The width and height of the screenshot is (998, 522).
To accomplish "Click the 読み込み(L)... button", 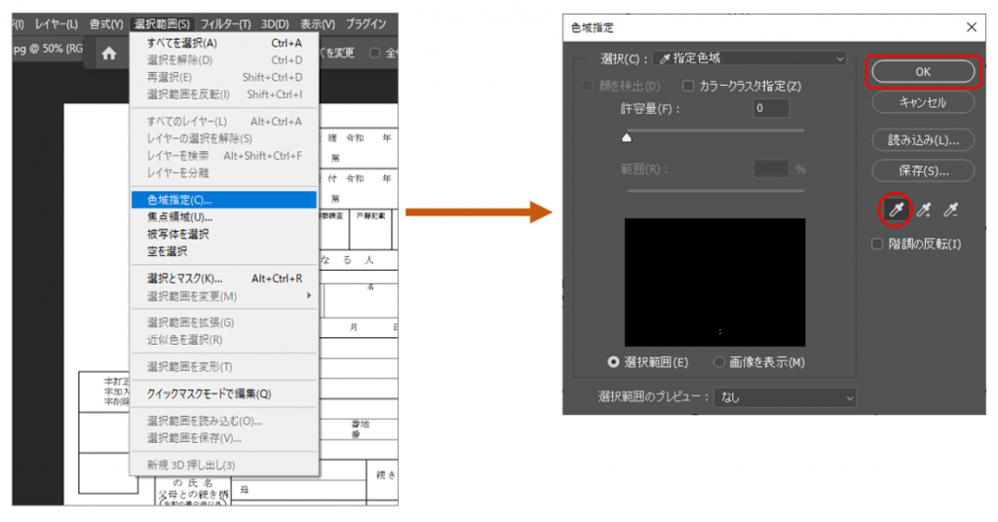I will tap(923, 140).
